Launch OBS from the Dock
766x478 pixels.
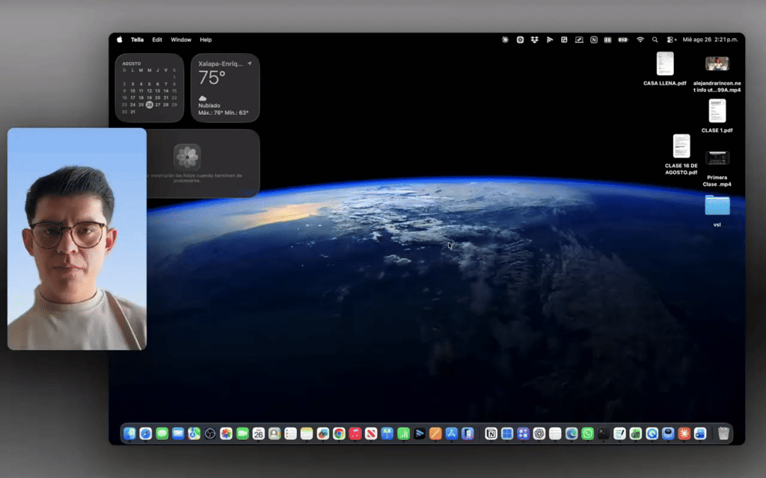(x=210, y=433)
